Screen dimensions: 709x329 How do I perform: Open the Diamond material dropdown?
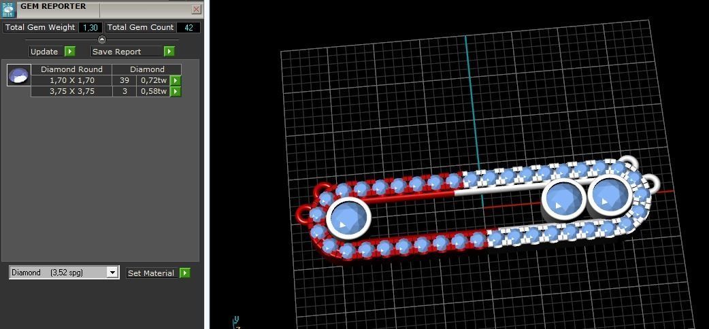112,272
